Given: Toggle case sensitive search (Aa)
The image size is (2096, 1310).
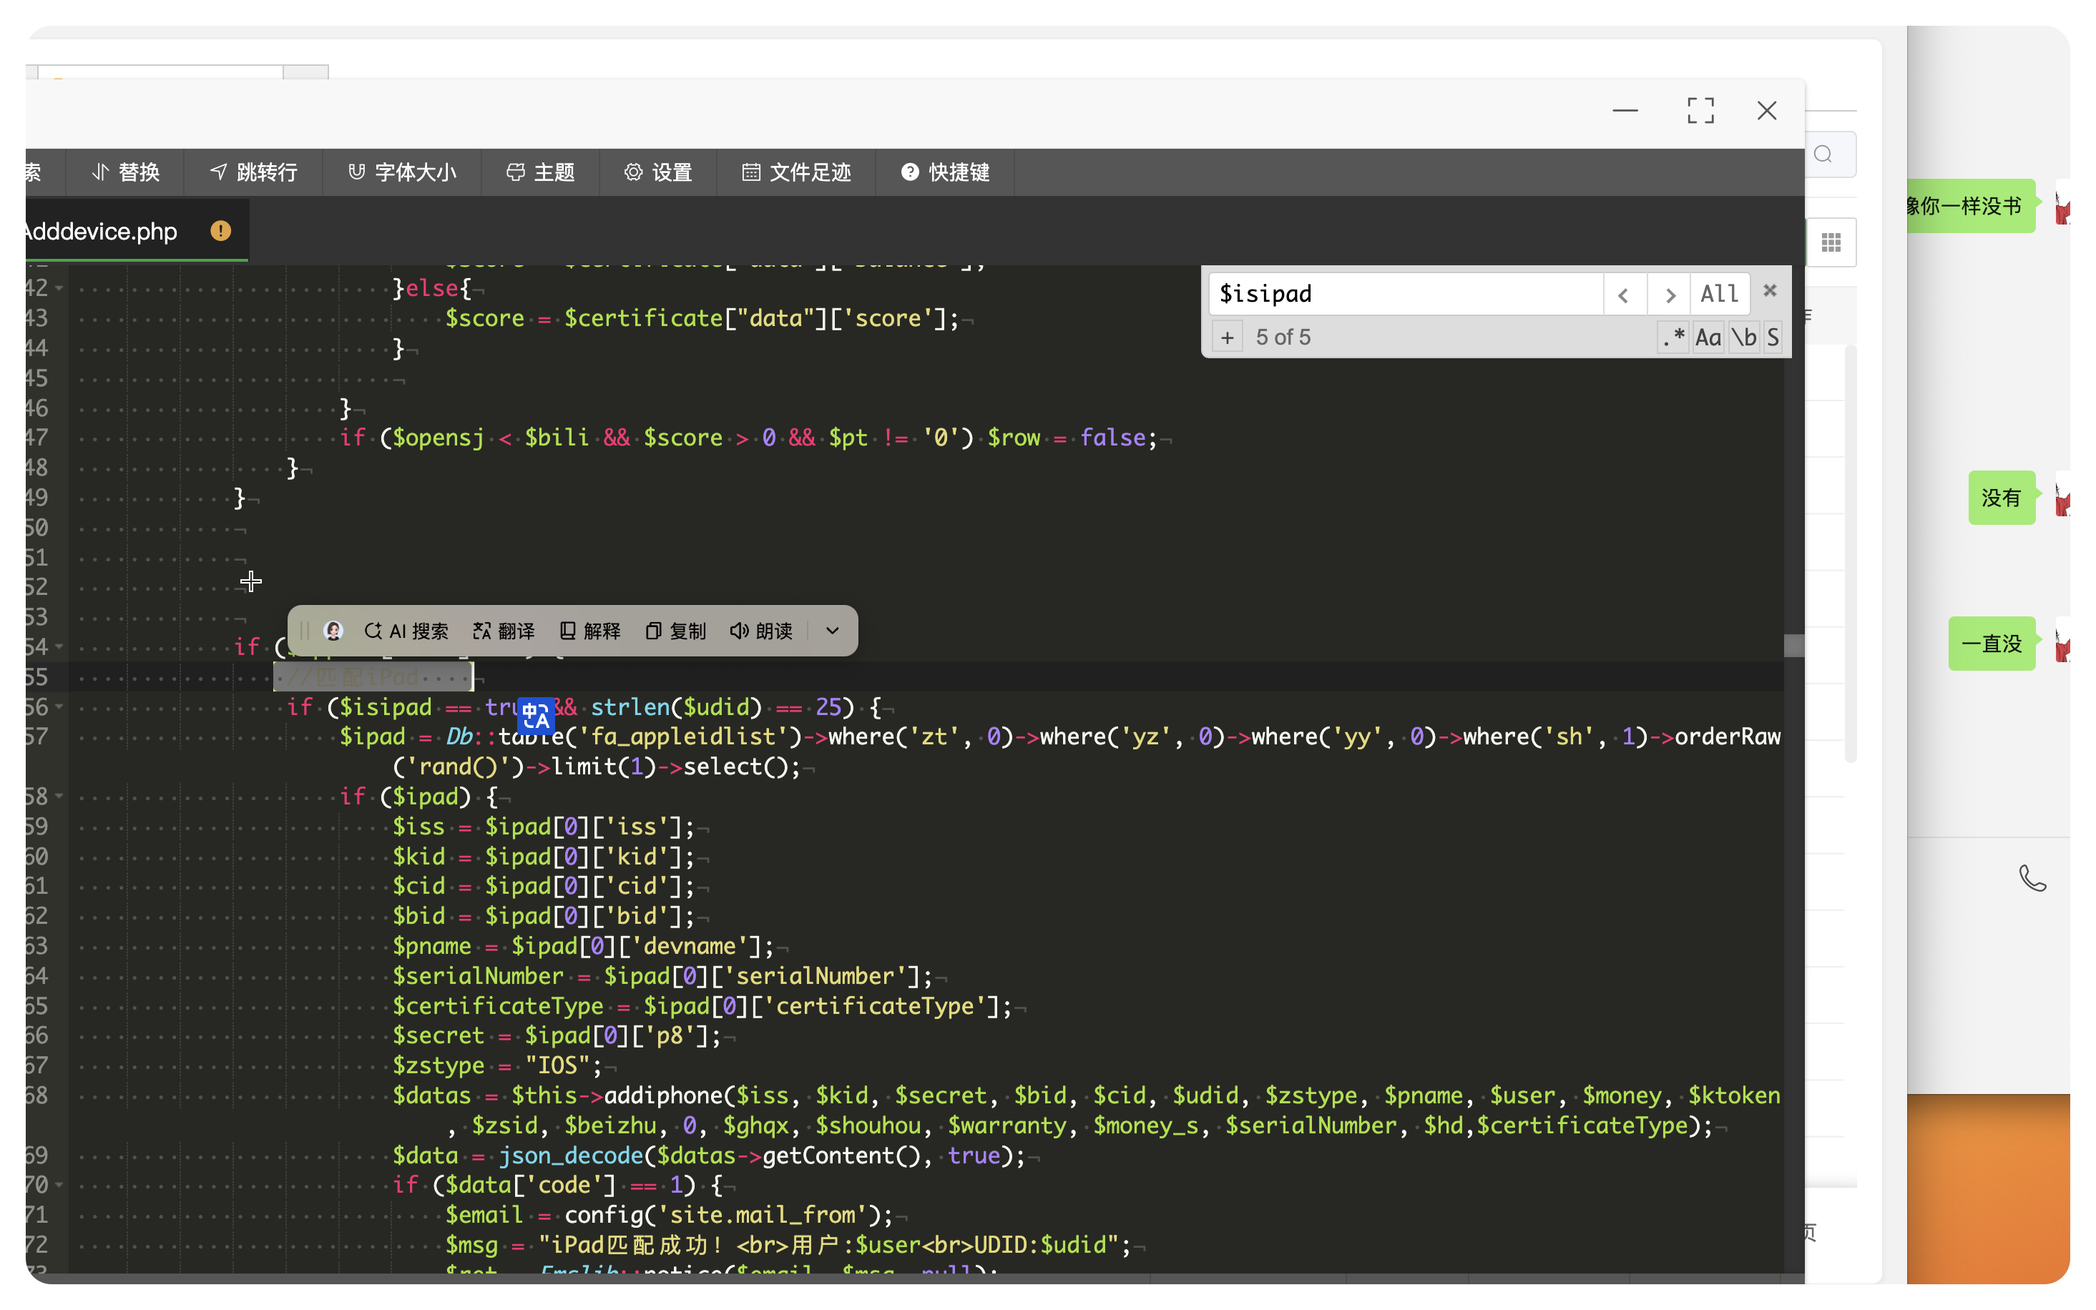Looking at the screenshot, I should pyautogui.click(x=1708, y=337).
